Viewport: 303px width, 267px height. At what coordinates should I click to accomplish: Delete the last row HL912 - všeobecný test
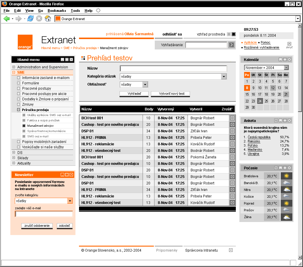coord(233,203)
